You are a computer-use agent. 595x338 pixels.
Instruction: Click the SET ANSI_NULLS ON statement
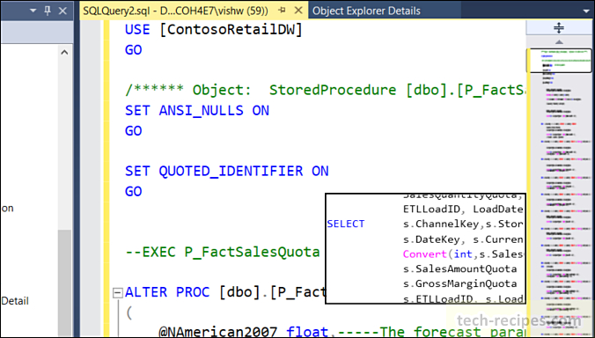[x=197, y=110]
